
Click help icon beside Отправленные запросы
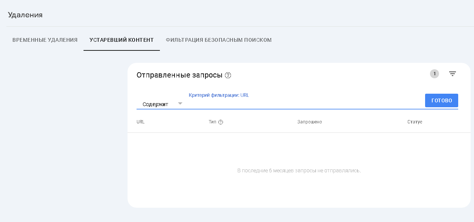228,75
